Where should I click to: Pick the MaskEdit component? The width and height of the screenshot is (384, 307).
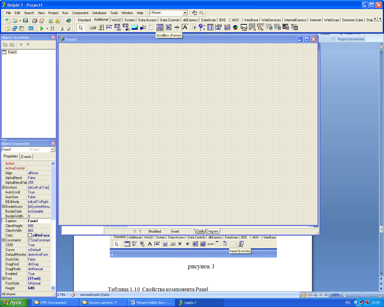(x=109, y=28)
